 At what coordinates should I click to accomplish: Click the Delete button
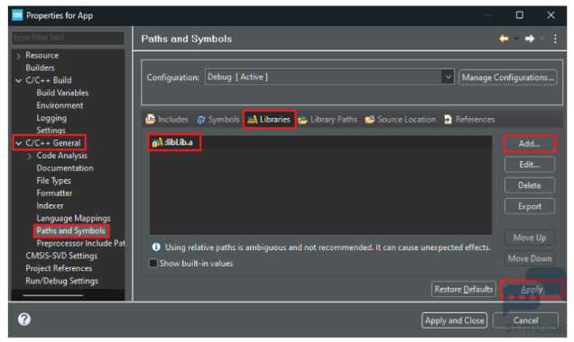click(530, 185)
